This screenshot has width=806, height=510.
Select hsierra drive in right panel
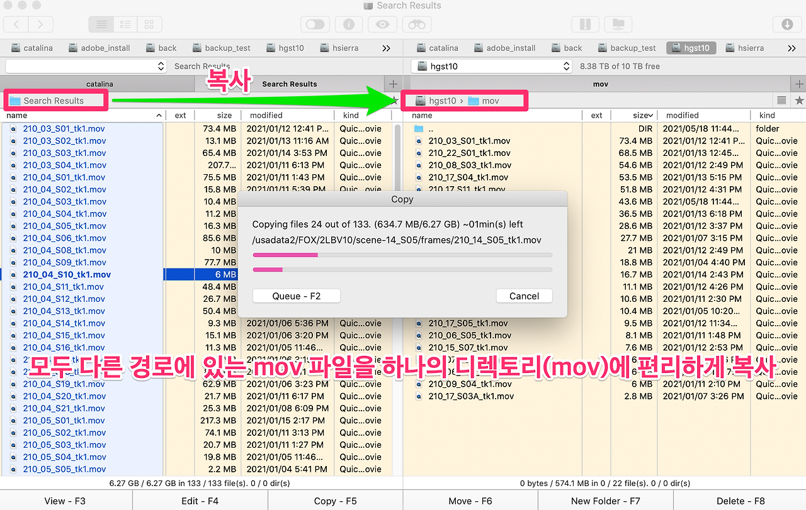coord(744,48)
